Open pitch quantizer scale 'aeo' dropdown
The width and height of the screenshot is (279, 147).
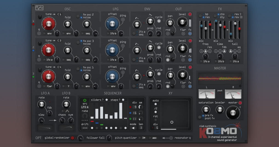[154, 138]
